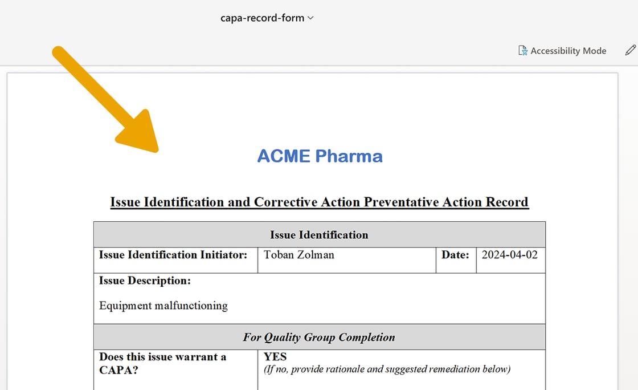
Task: Click the Issue Identification Initiator label
Action: [x=173, y=255]
